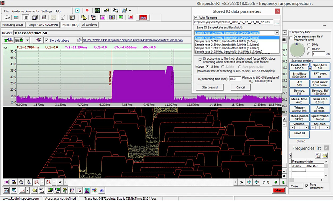
Task: Click the zoom out magnifier icon
Action: (x=28, y=182)
